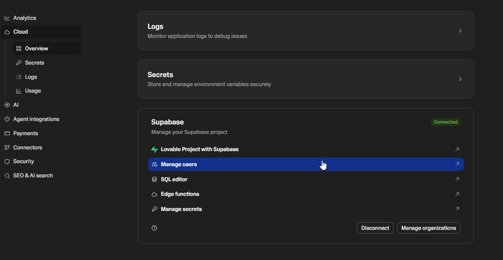The image size is (503, 260).
Task: Open Manage secrets link
Action: tap(306, 209)
